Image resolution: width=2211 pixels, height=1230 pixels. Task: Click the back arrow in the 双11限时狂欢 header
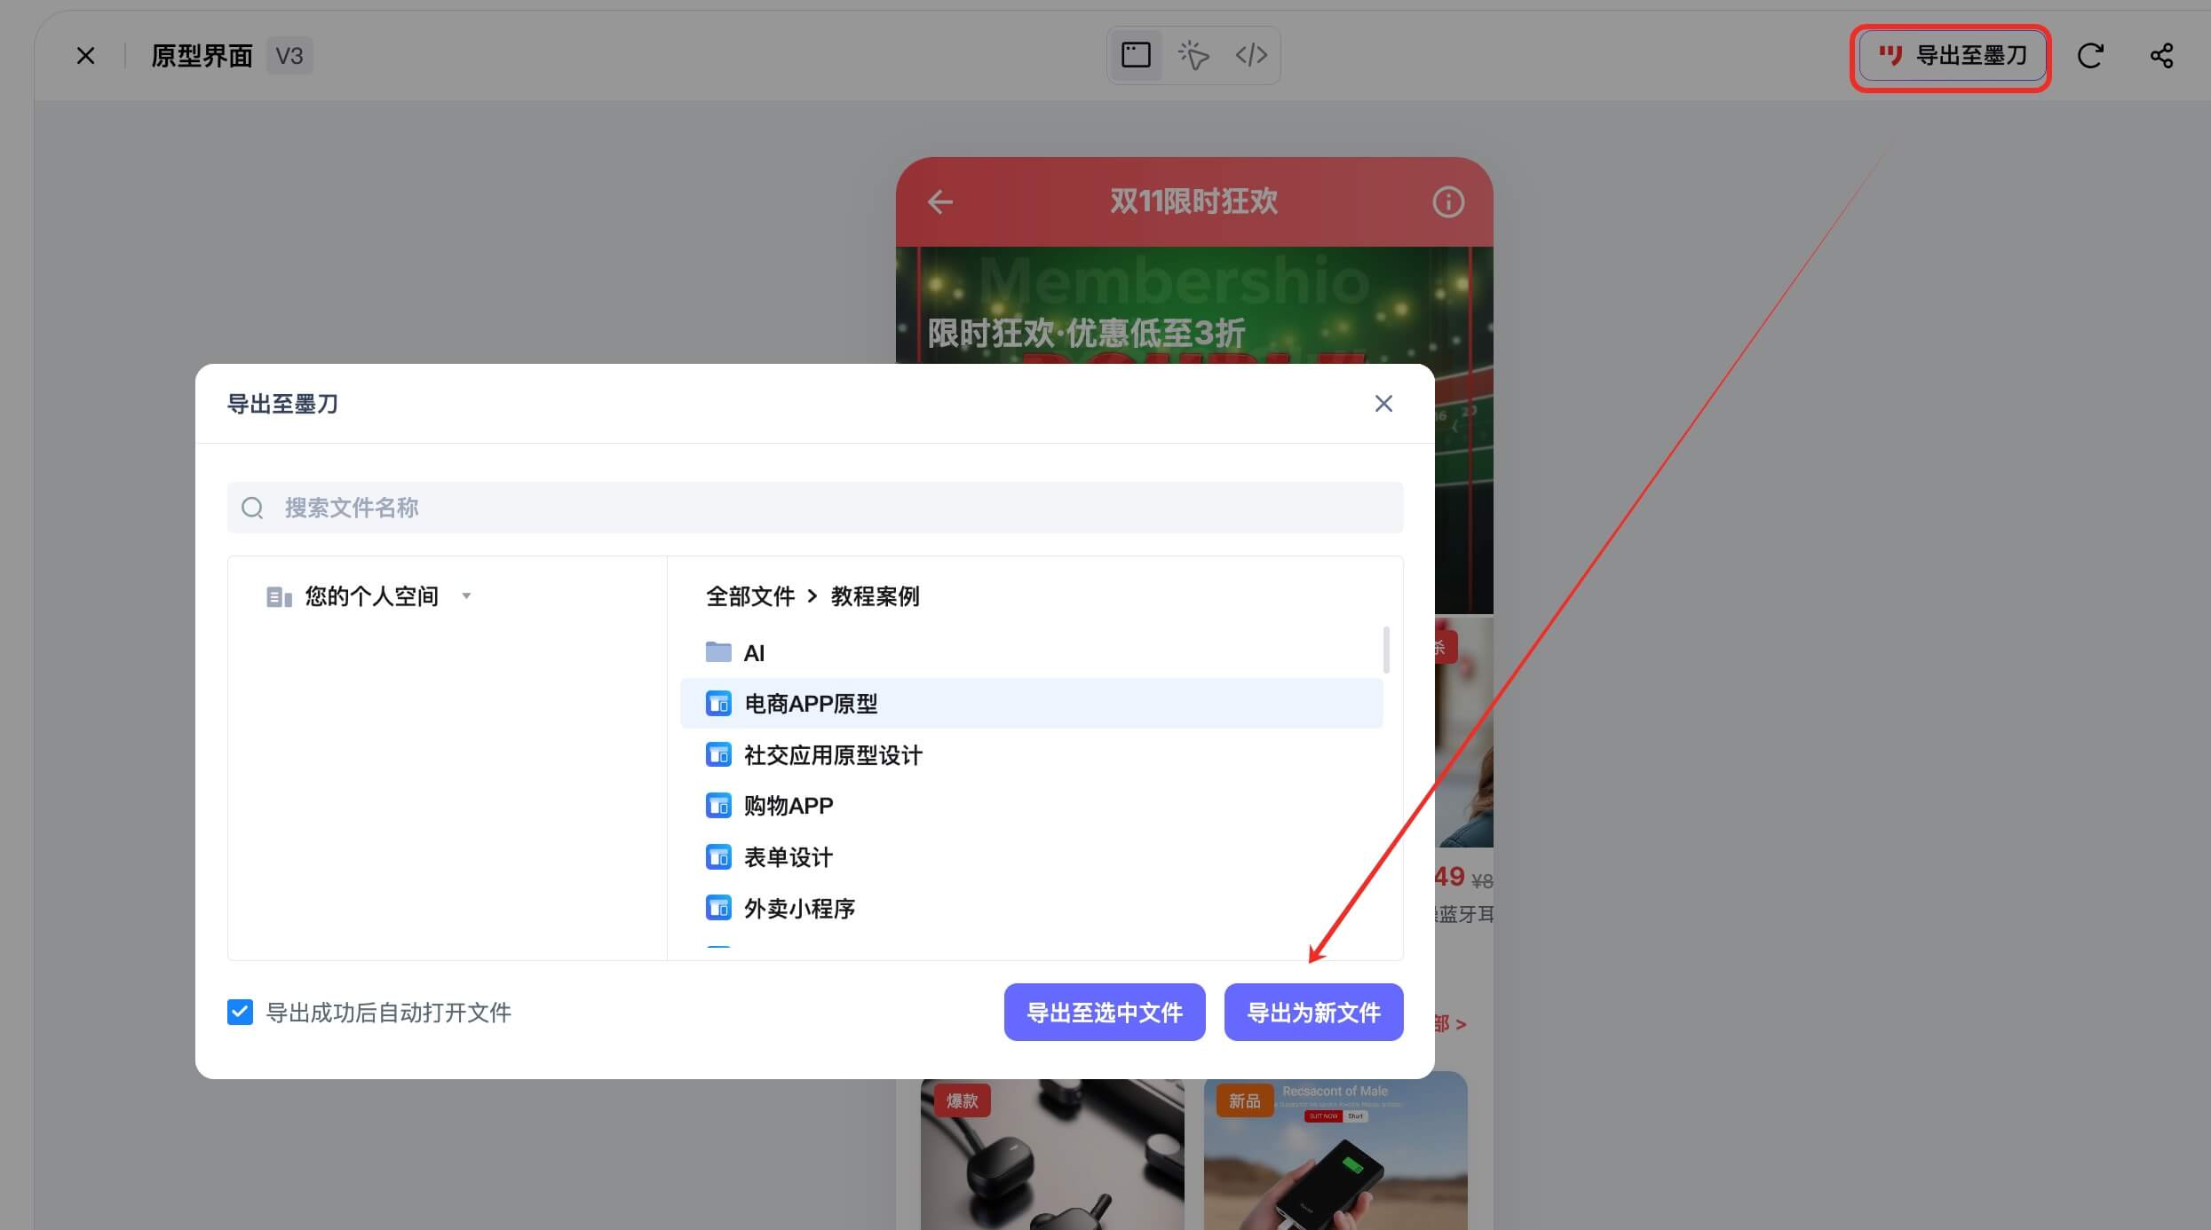pos(940,202)
